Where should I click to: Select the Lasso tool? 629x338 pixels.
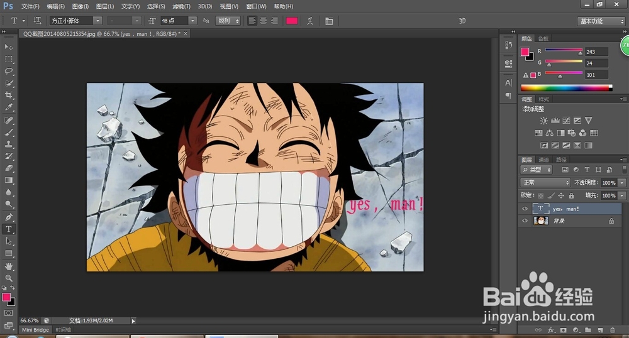(8, 71)
